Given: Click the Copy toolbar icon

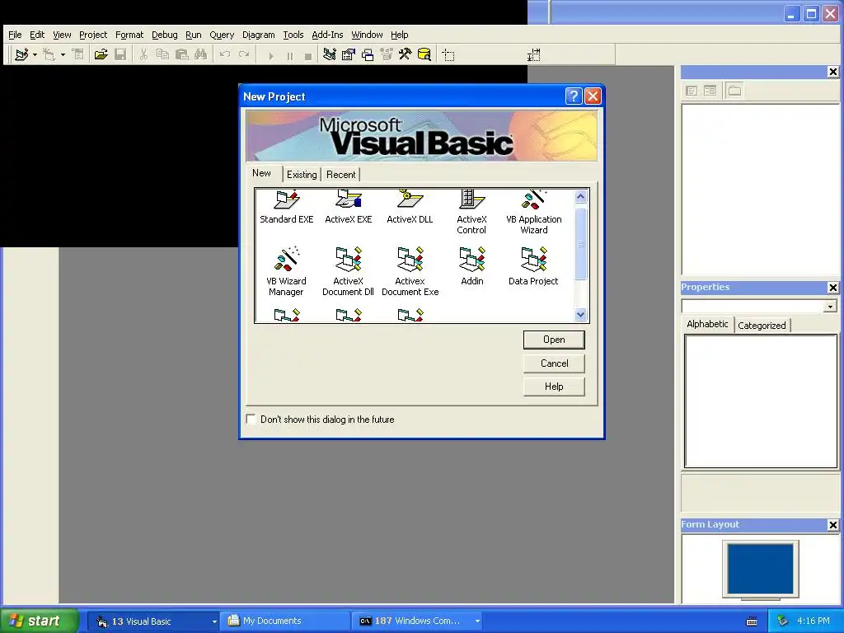Looking at the screenshot, I should (x=162, y=54).
